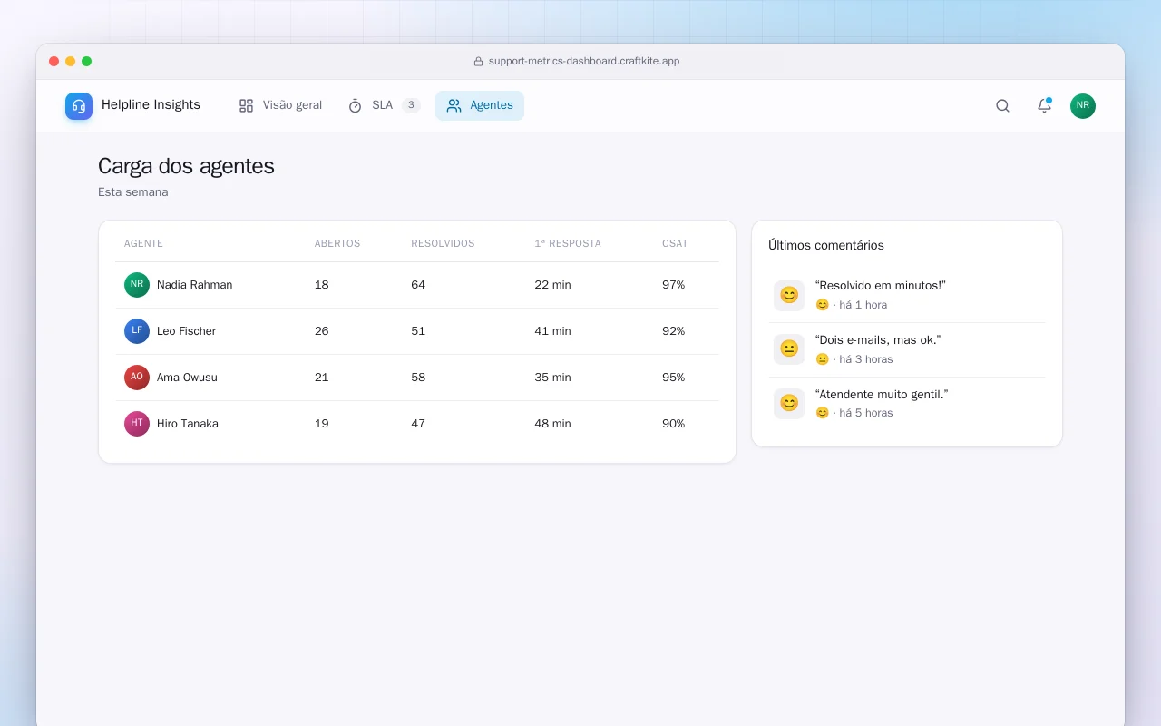Sort by the ABERTOS column header
Image resolution: width=1161 pixels, height=726 pixels.
337,244
